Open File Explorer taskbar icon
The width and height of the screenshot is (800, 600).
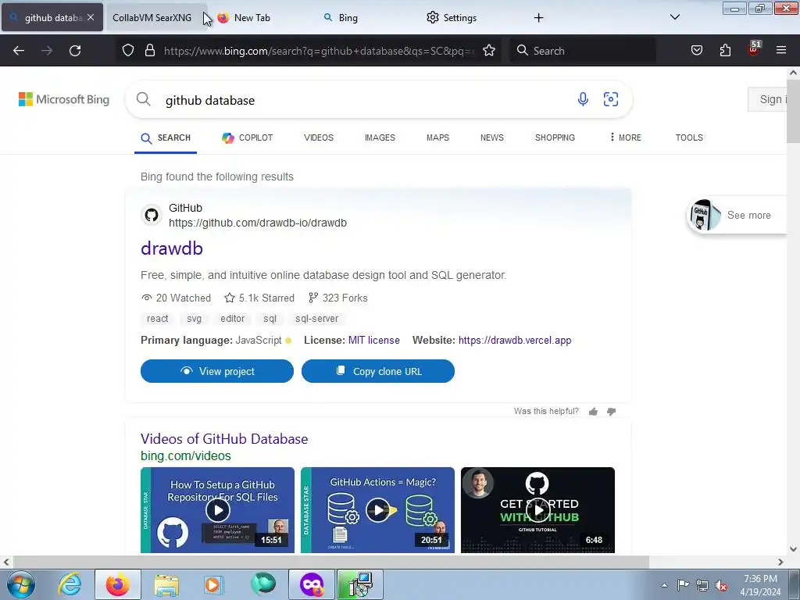pos(166,584)
